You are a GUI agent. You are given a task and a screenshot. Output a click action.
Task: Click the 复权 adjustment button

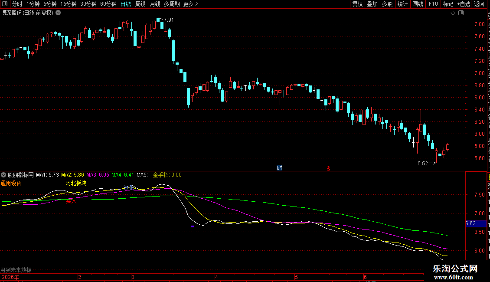(357, 4)
